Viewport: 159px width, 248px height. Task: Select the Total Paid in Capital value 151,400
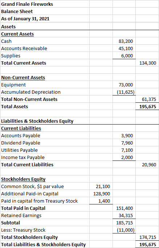pyautogui.click(x=124, y=208)
